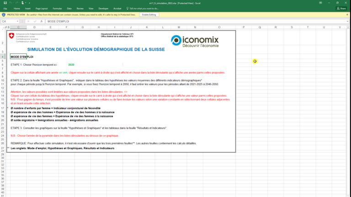Select the green 2020 horizon year cell

point(71,65)
